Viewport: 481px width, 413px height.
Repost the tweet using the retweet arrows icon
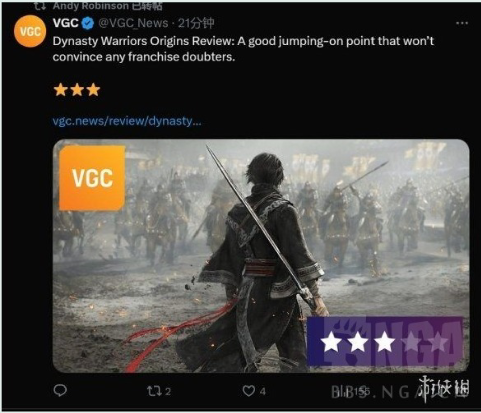pyautogui.click(x=154, y=391)
